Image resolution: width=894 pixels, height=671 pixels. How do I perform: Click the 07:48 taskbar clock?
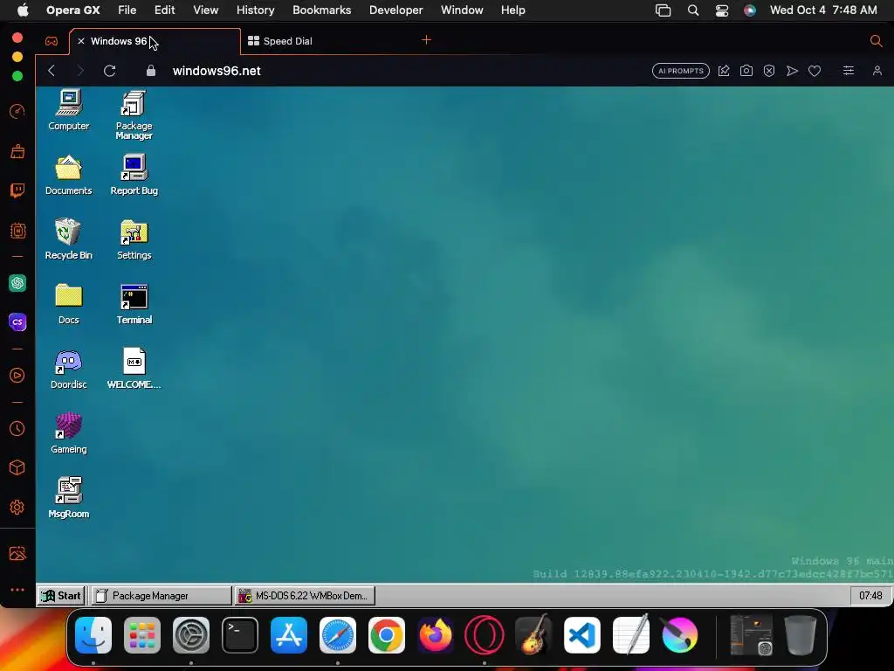coord(870,596)
